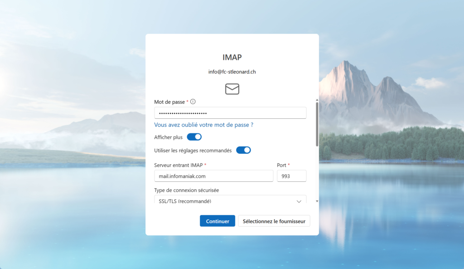The width and height of the screenshot is (464, 269).
Task: Select the Port field showing 993
Action: [291, 176]
